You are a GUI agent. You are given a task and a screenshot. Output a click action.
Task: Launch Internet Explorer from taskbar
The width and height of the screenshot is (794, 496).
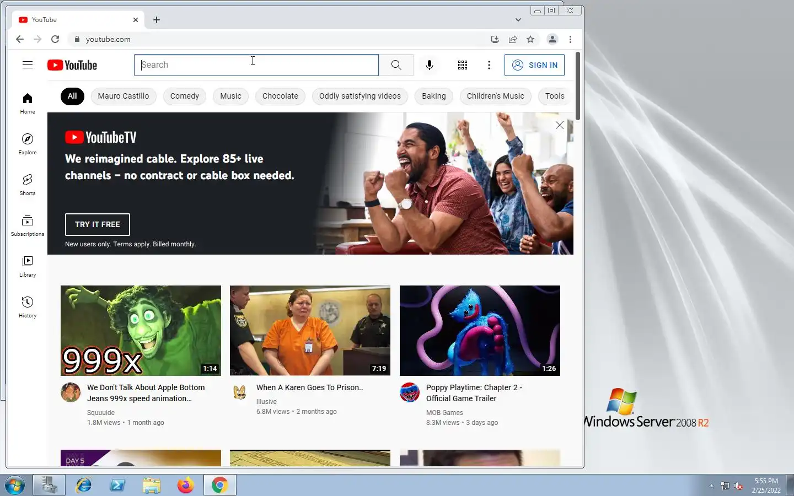pos(84,486)
